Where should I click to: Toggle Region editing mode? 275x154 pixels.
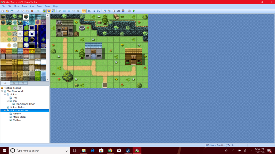coord(53,11)
